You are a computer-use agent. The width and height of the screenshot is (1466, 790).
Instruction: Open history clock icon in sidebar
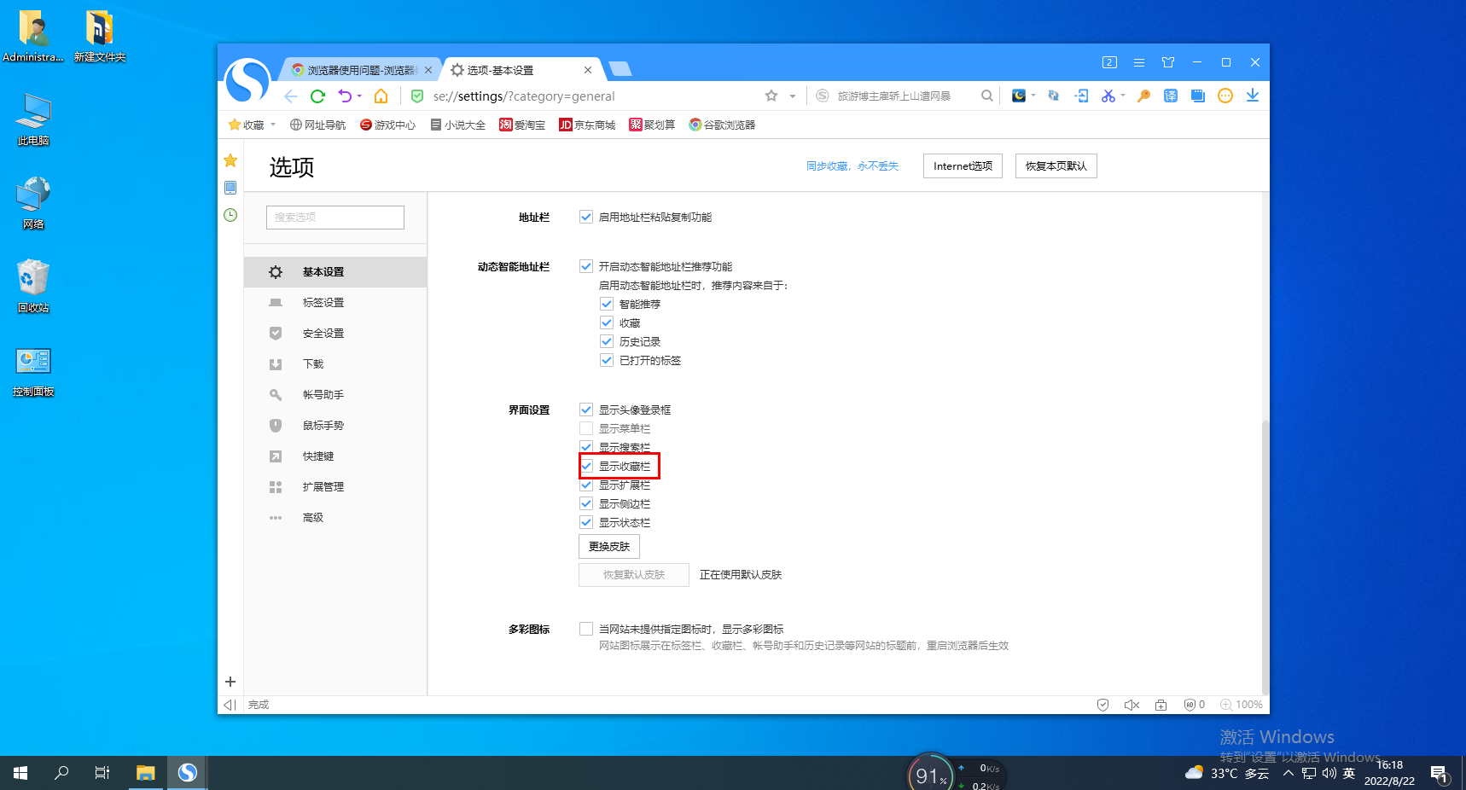[x=230, y=215]
